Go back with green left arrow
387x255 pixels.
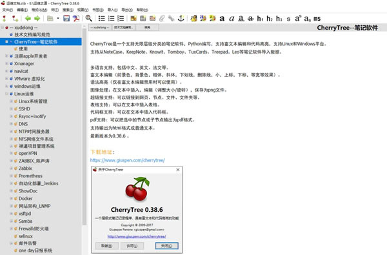[x=28, y=18]
